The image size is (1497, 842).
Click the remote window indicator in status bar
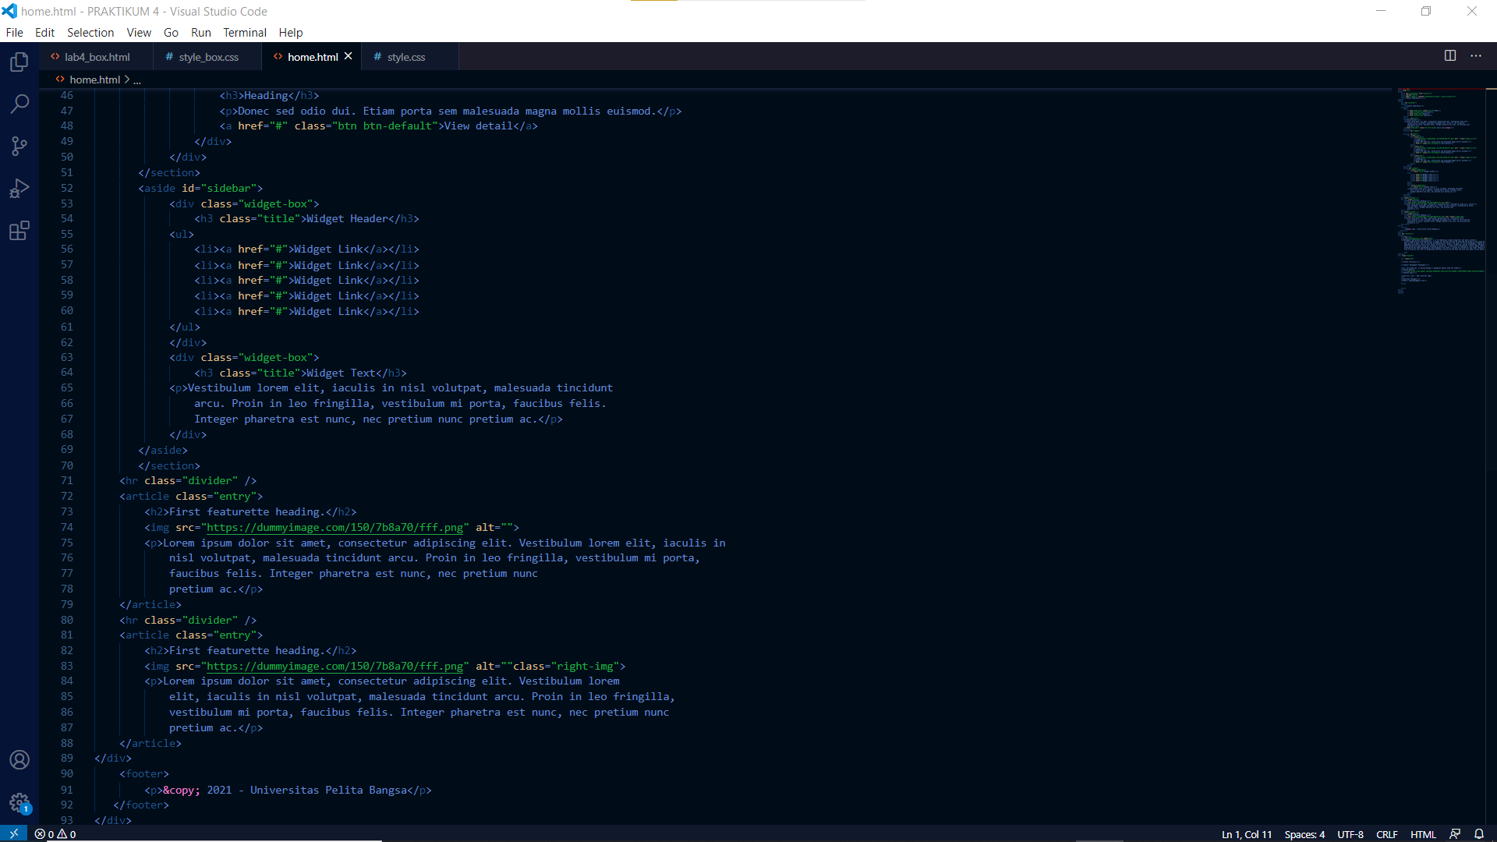(13, 833)
